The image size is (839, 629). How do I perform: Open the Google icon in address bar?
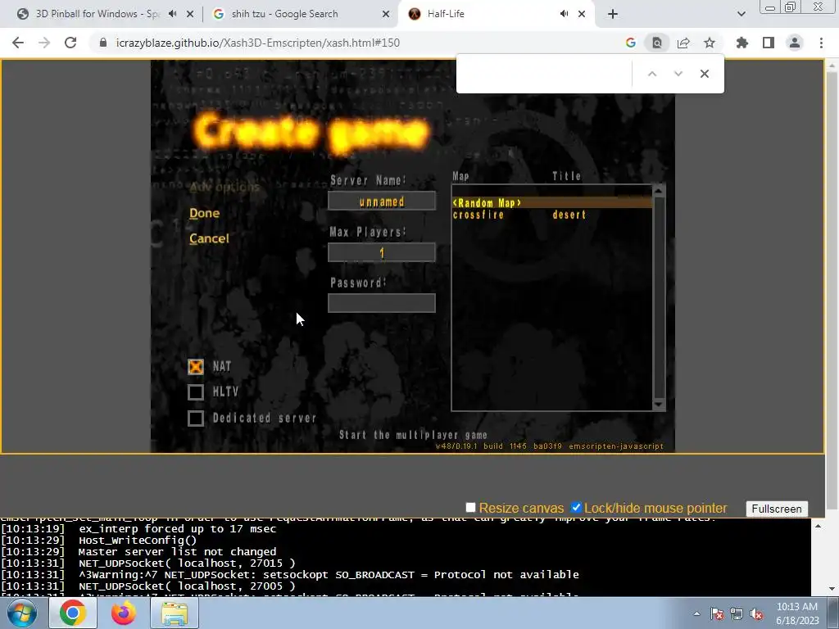(x=631, y=43)
